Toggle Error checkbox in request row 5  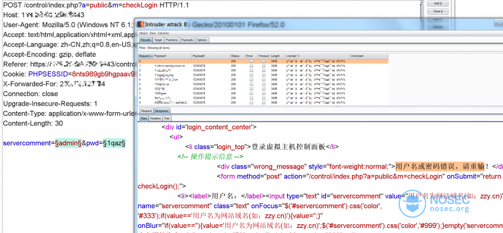[251, 84]
